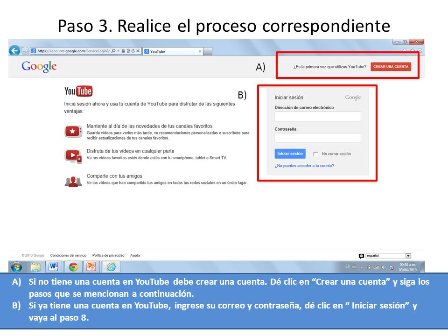Click the volume speaker tray icon
This screenshot has width=448, height=336.
coord(384,267)
